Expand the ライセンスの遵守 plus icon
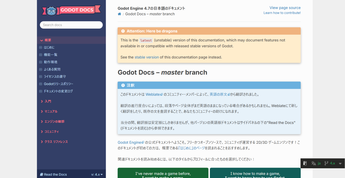This screenshot has height=178, width=345. coord(40,77)
